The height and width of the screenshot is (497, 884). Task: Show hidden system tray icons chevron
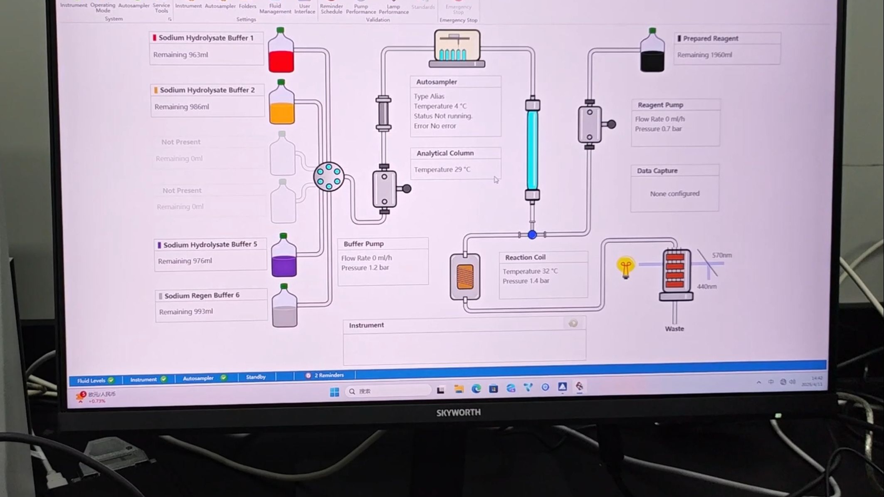pos(759,382)
